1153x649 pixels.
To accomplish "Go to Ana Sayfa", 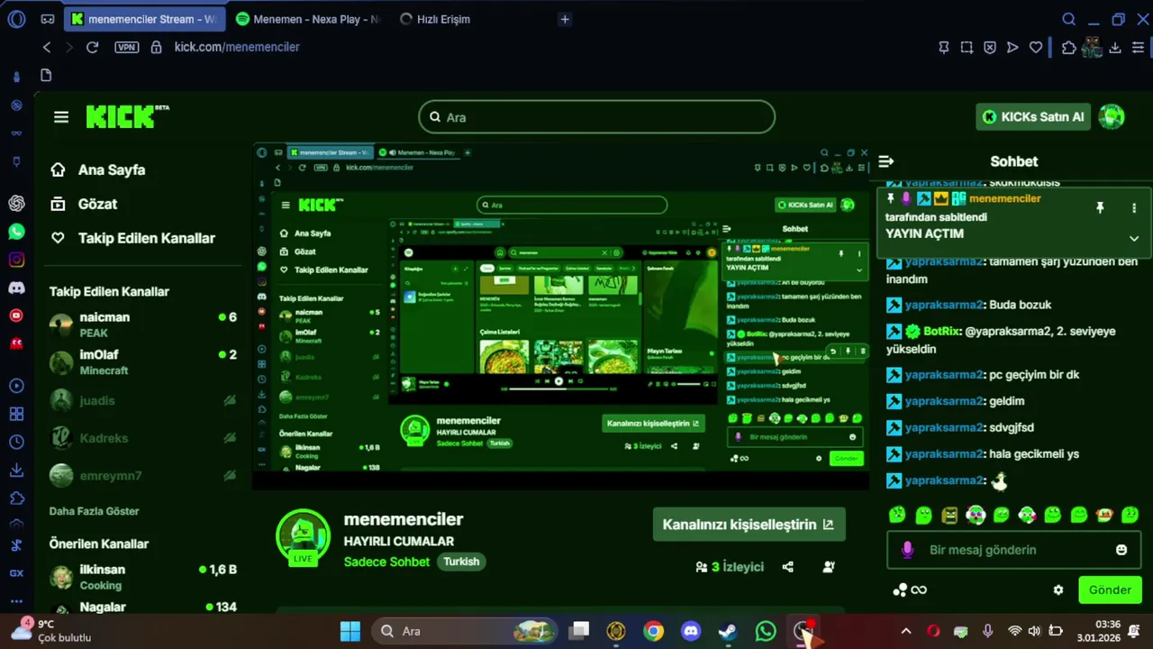I will (97, 169).
